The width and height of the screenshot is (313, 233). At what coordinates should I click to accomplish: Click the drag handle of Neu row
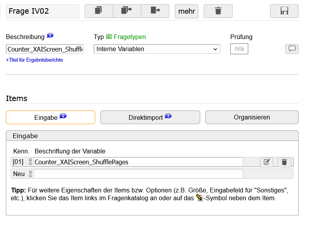pyautogui.click(x=30, y=174)
